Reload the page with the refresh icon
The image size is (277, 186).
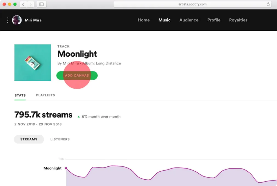(x=268, y=4)
